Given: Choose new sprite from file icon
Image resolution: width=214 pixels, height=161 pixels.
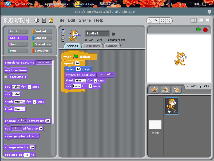Looking at the screenshot, I should 165,90.
